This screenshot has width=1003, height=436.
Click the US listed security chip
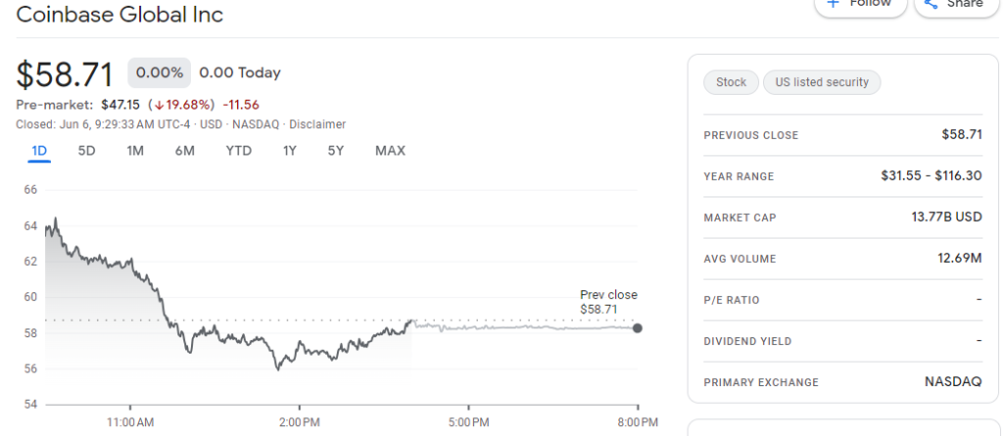(822, 82)
